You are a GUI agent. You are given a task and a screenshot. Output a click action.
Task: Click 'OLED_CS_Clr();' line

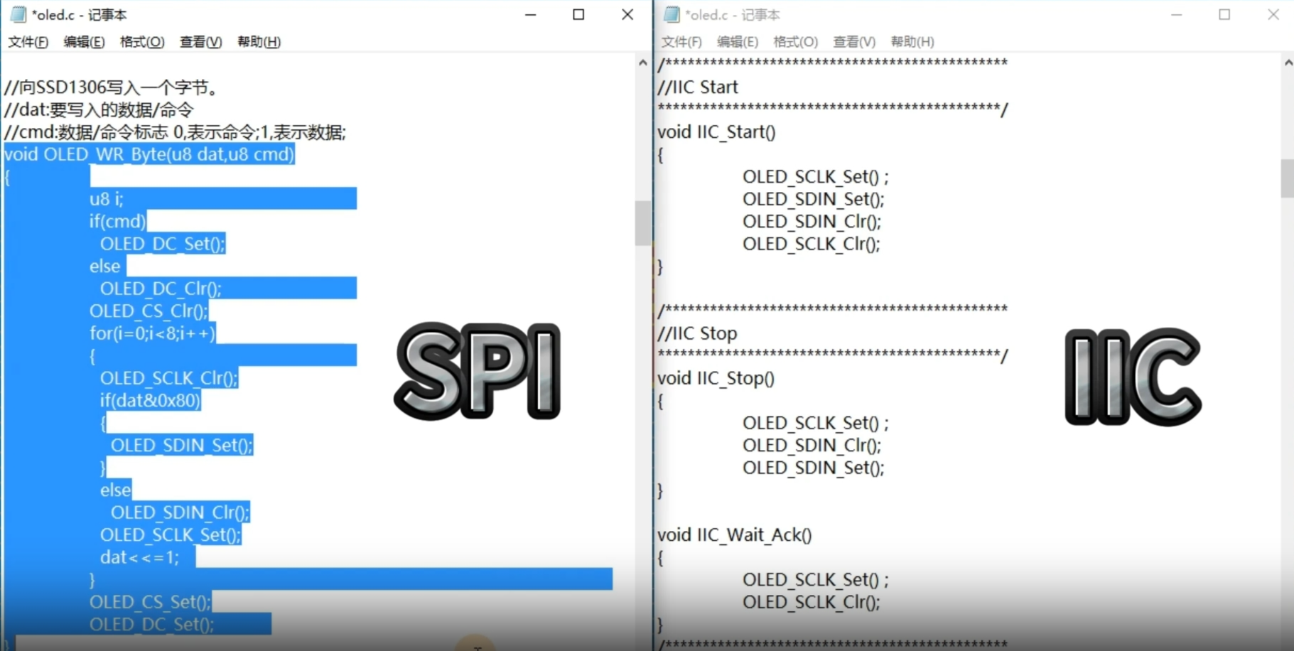click(x=149, y=311)
